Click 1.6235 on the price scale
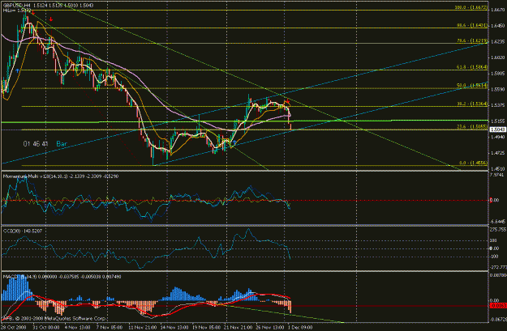Viewport: 507px width, 331px height. pos(497,41)
